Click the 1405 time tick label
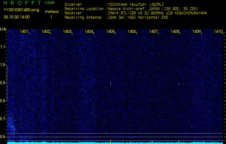 pos(110,31)
